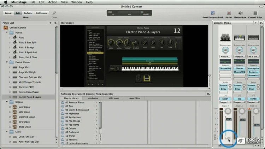
Task: Click organ icon beside Blues Organ patch
Action: click(15, 127)
